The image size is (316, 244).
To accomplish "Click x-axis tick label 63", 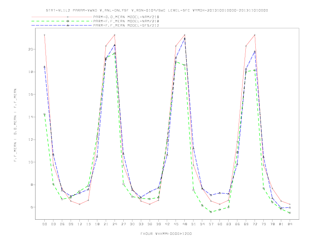I will tap(229, 224).
